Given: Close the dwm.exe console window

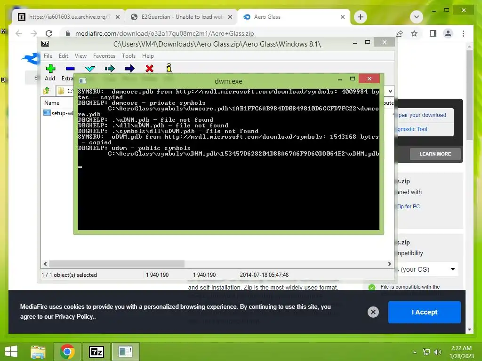Looking at the screenshot, I should click(369, 79).
